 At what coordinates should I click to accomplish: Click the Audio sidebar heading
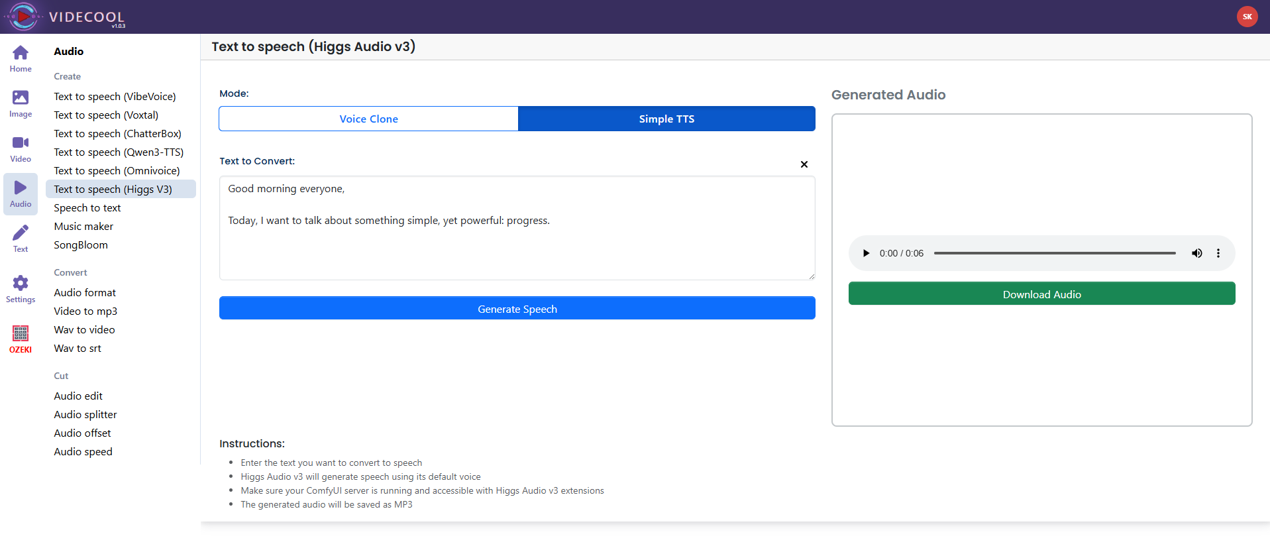pyautogui.click(x=69, y=52)
